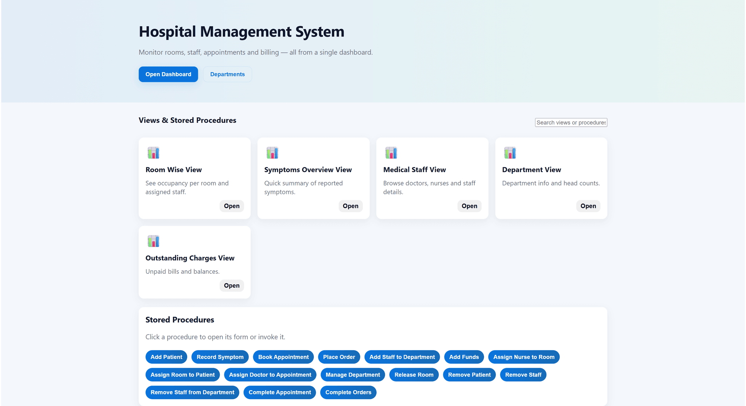Go to the Departments link

coord(227,74)
